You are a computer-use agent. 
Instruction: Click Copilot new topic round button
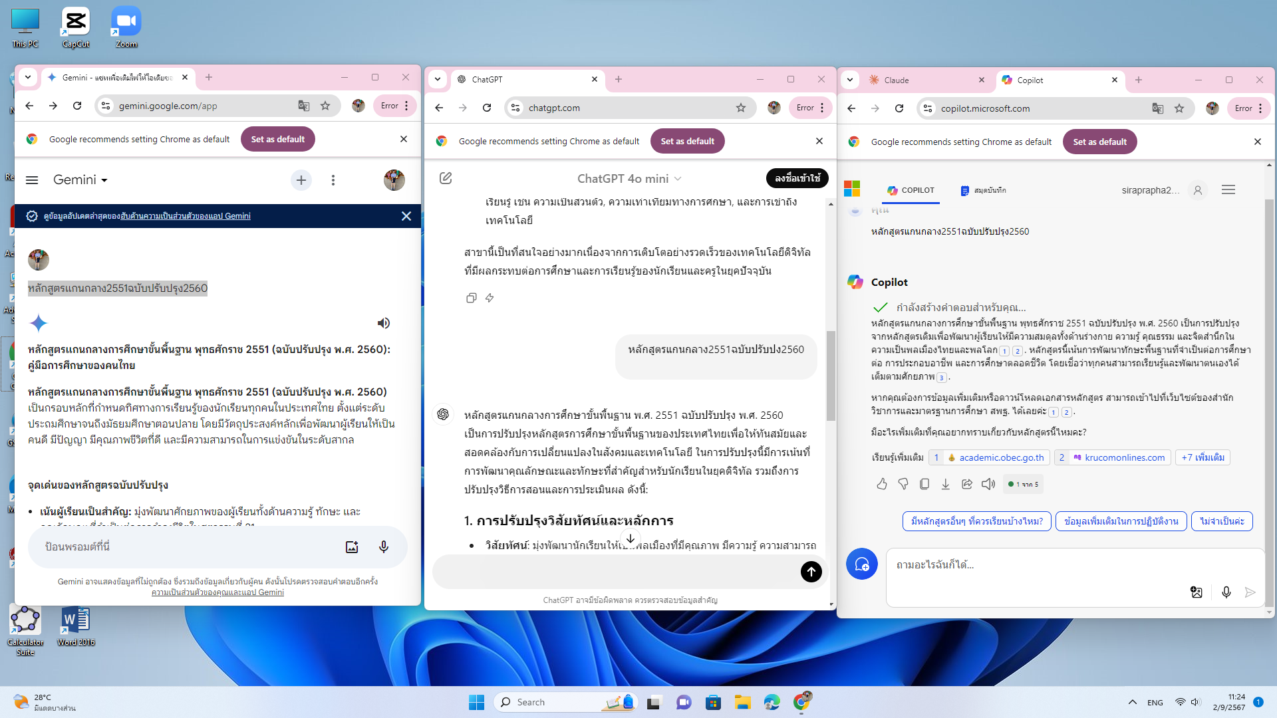point(861,564)
